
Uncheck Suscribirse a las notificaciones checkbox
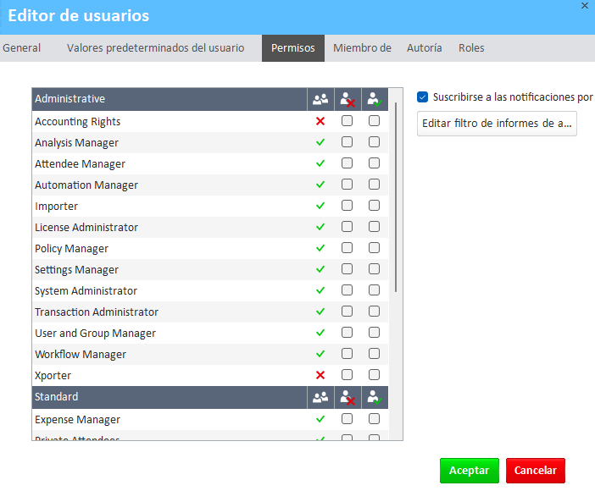[423, 97]
